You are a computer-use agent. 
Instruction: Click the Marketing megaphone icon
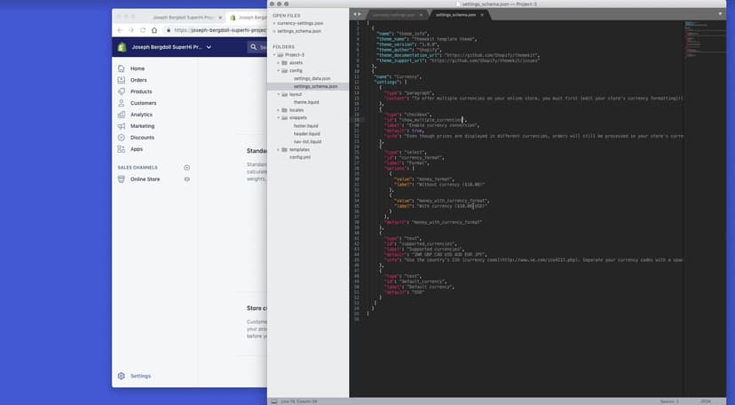121,126
